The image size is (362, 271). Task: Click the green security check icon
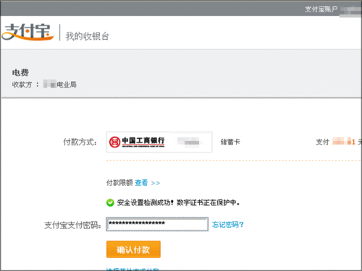(x=110, y=202)
